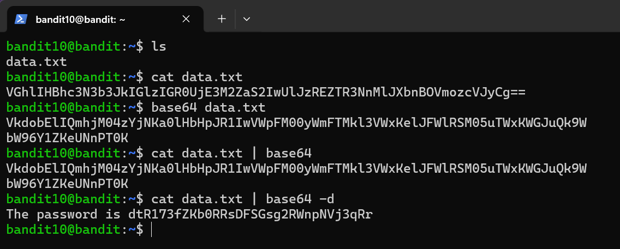Viewport: 620px width, 249px height.
Task: Click first VkdobElIQmhj encoded output line
Action: tap(296, 123)
